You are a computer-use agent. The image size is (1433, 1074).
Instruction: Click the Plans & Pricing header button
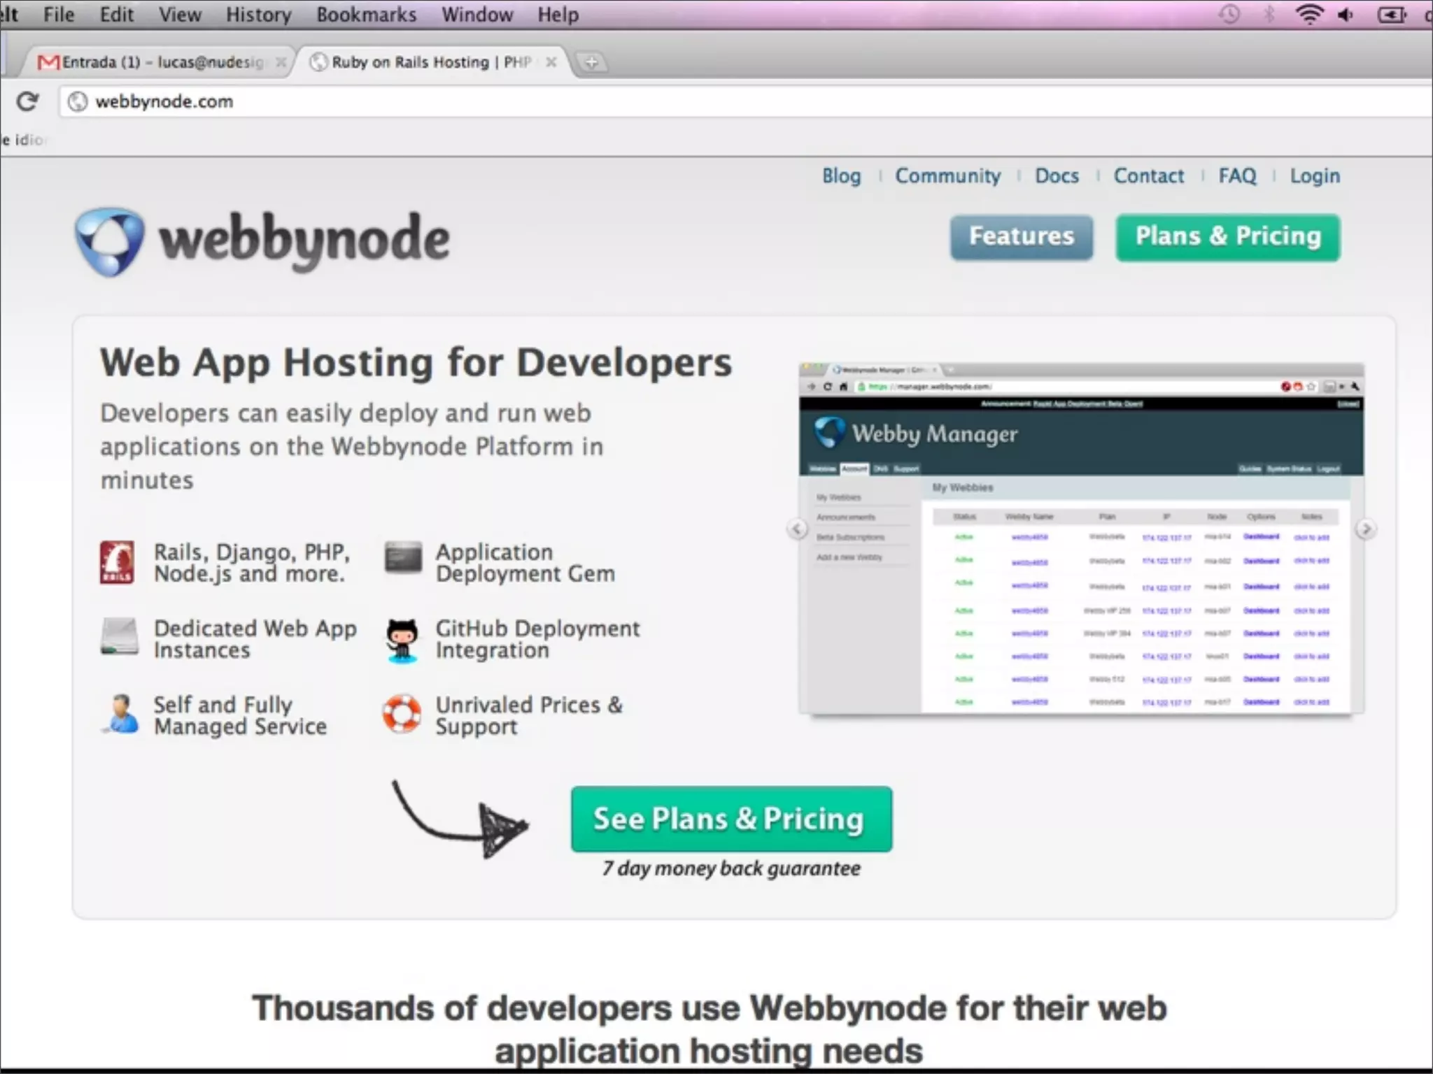1228,238
